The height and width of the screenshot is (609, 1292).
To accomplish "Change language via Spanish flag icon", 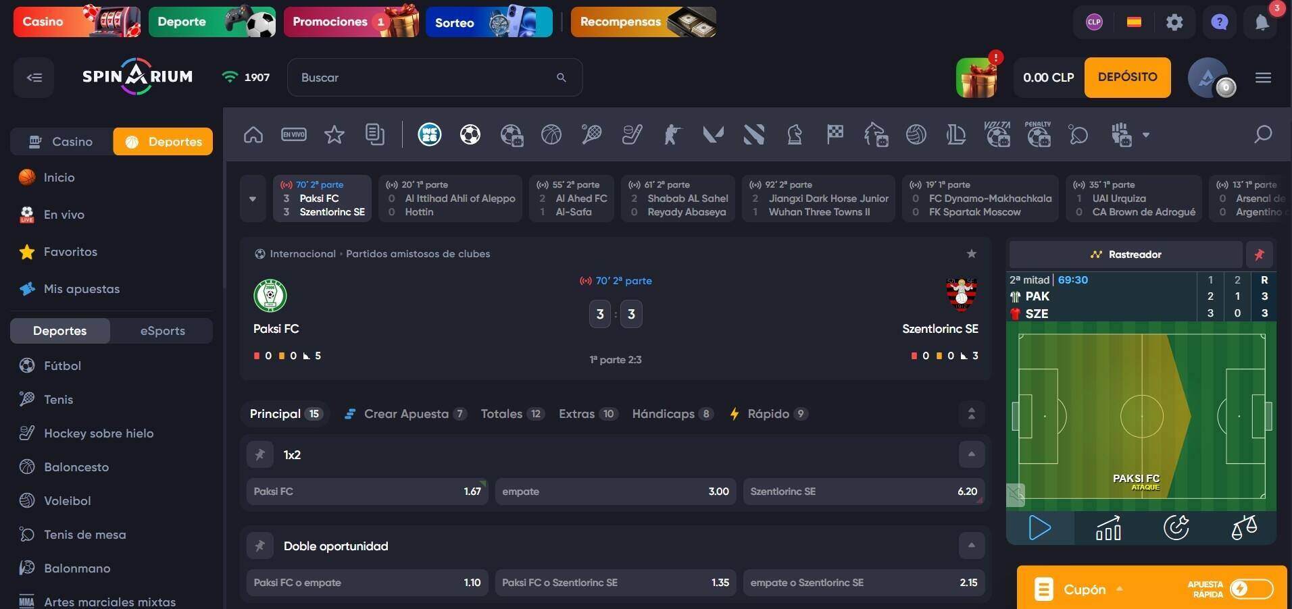I will tap(1134, 22).
